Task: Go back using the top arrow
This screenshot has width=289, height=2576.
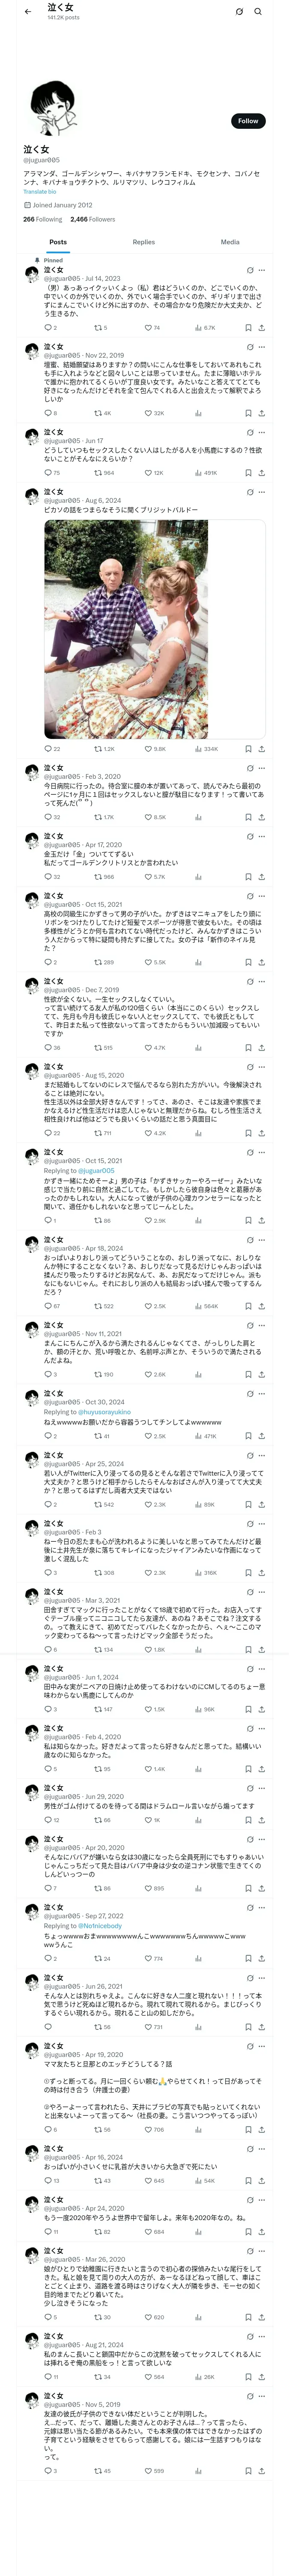Action: click(28, 11)
